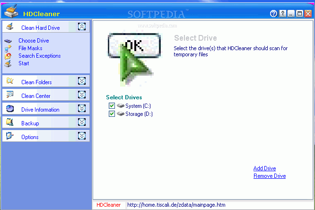Click the System (C:) drive icon

click(x=121, y=105)
